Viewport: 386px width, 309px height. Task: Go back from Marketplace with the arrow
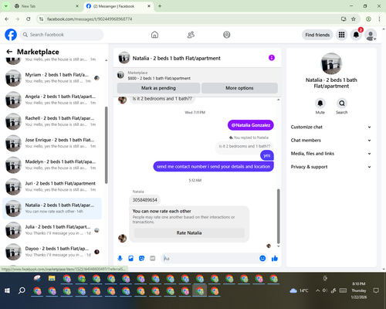pos(9,52)
